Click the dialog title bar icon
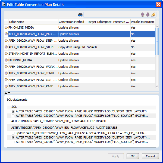This screenshot has height=163, width=163. tap(4, 4)
